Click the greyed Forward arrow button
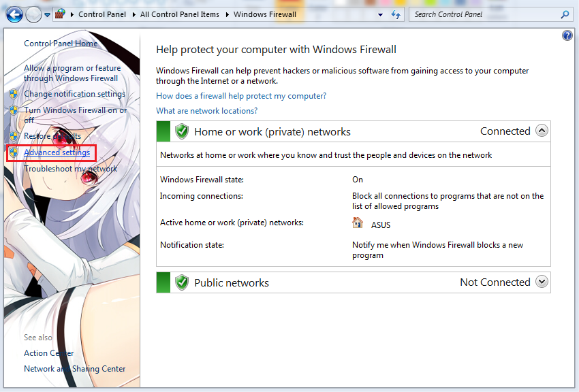Image resolution: width=579 pixels, height=392 pixels. tap(33, 15)
